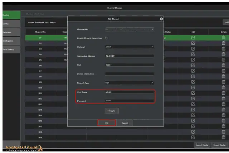Click the edit icon for channel D14

(x=193, y=110)
